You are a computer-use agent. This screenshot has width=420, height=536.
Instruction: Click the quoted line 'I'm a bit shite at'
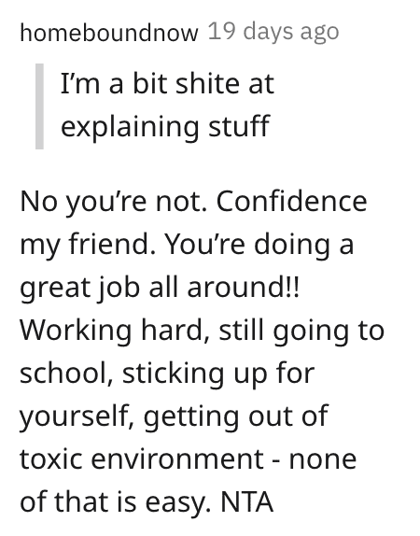pyautogui.click(x=167, y=84)
